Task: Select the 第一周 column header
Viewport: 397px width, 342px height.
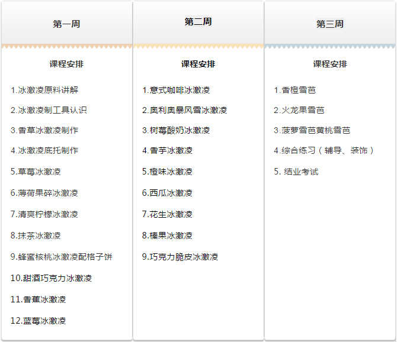Action: [x=66, y=24]
